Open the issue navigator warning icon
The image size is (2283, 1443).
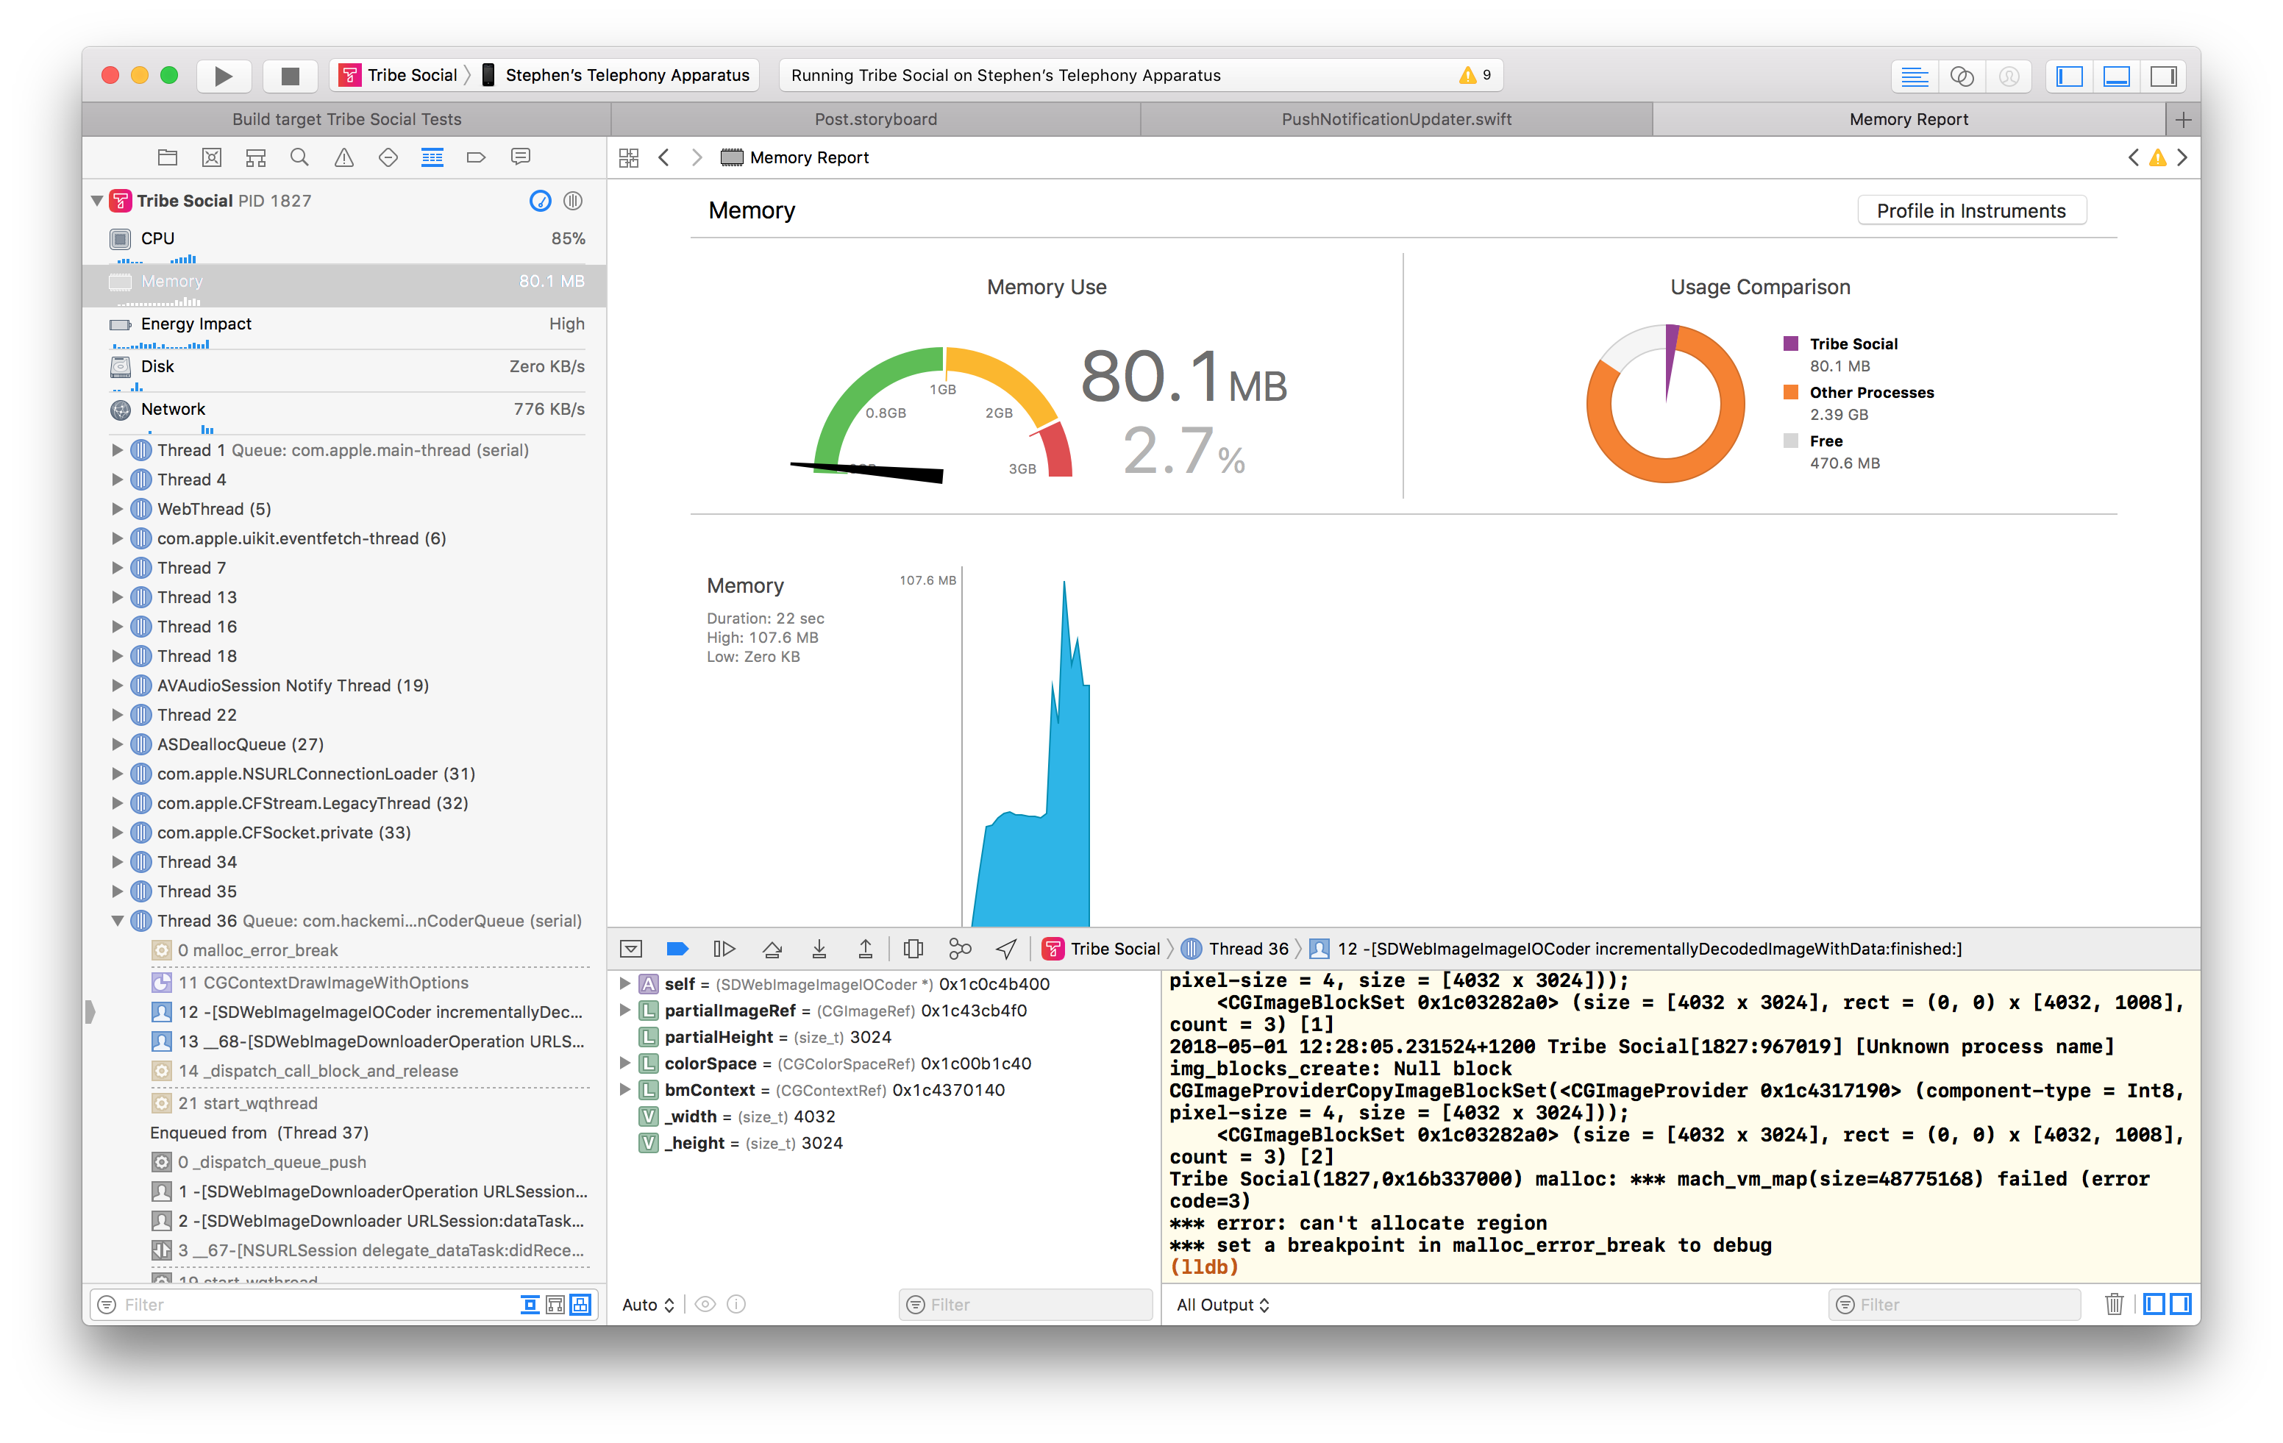(344, 157)
